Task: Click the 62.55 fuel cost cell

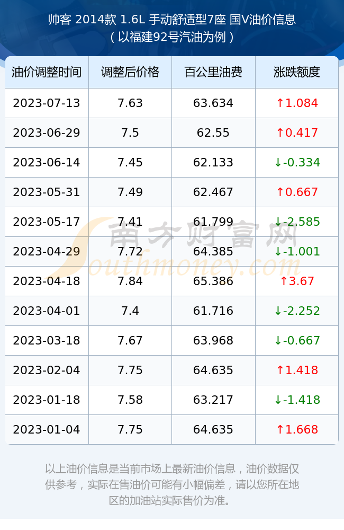Action: 213,133
